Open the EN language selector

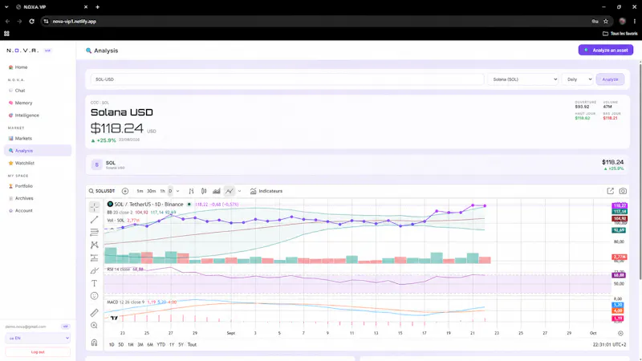click(38, 338)
